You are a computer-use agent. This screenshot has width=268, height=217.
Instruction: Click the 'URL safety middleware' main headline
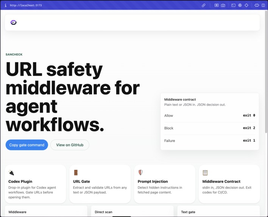coord(73,97)
